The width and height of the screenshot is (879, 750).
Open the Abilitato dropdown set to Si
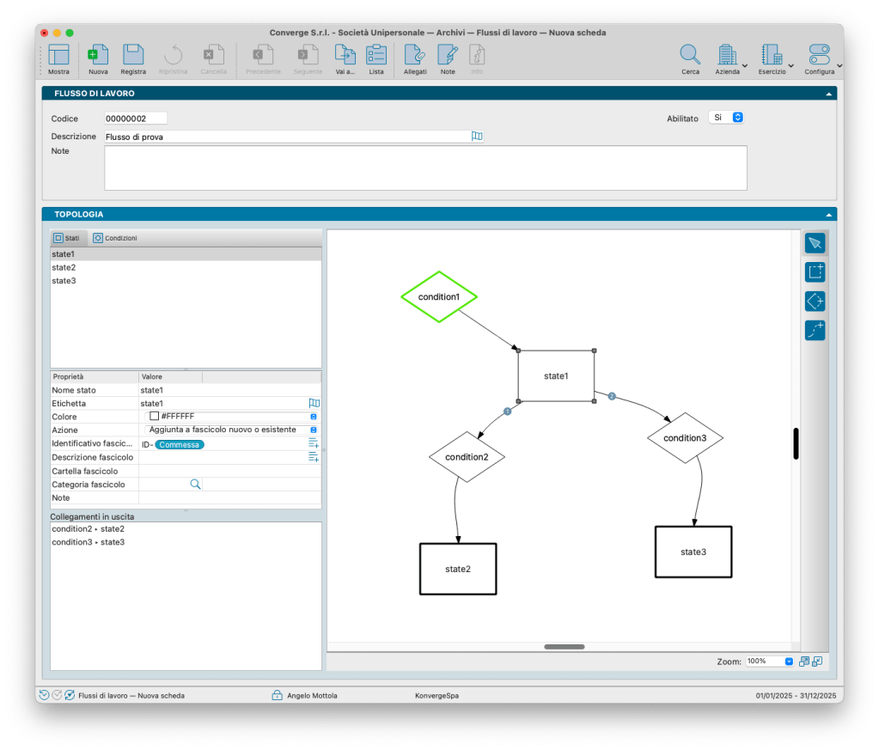[726, 118]
